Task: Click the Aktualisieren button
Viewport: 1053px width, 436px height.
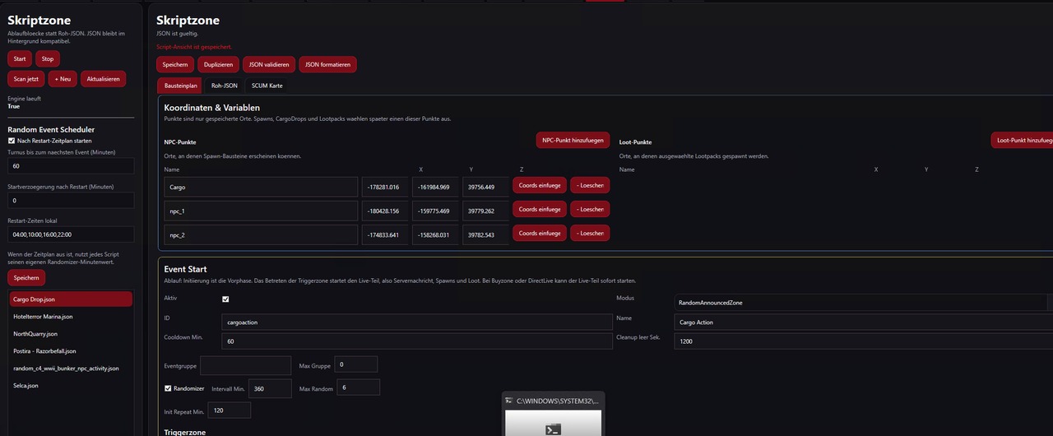Action: [x=103, y=79]
